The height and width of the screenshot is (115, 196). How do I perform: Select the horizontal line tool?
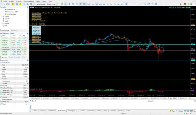tap(138, 4)
